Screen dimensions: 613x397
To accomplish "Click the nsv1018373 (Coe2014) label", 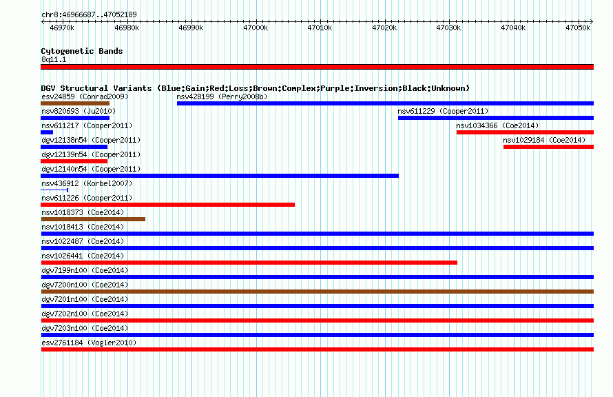I will pyautogui.click(x=83, y=212).
